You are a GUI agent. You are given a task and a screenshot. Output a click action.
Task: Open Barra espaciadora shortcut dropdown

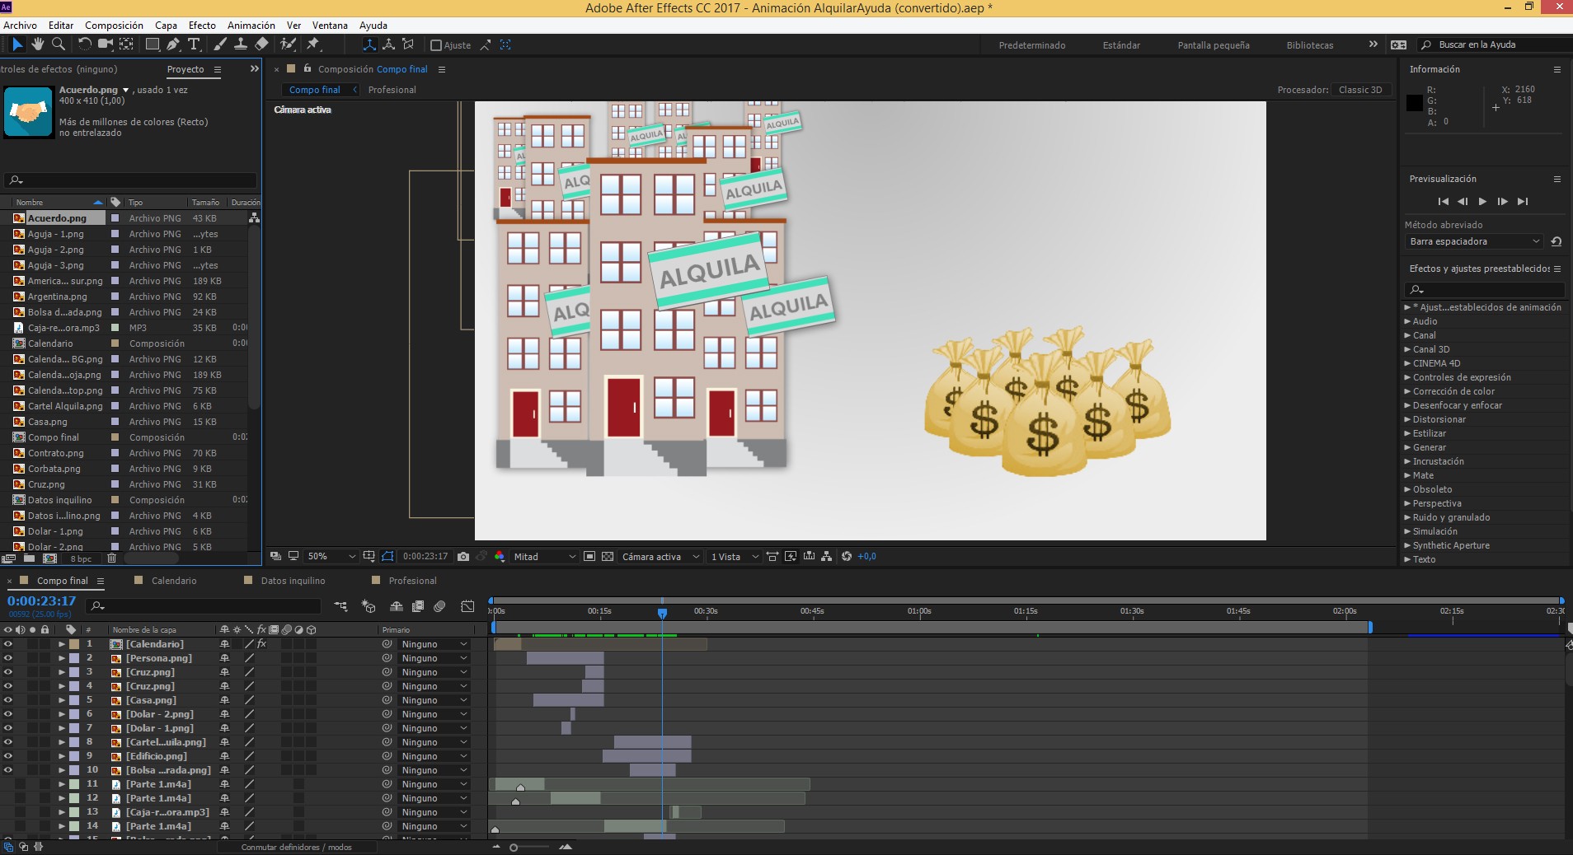tap(1473, 241)
